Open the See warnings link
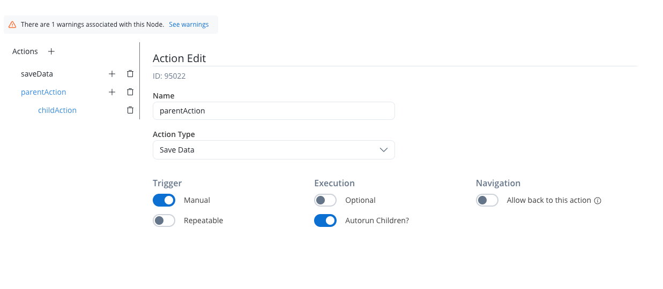The image size is (663, 289). tap(189, 25)
